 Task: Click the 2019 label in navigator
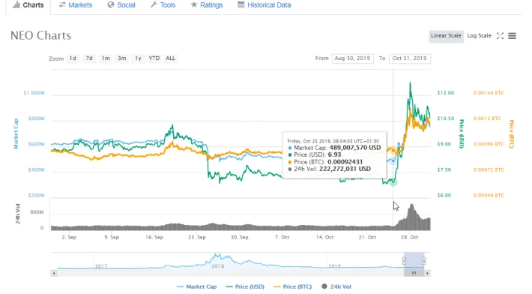(x=334, y=266)
